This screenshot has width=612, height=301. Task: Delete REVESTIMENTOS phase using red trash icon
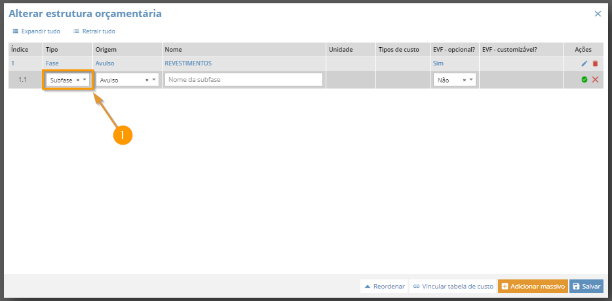click(595, 63)
